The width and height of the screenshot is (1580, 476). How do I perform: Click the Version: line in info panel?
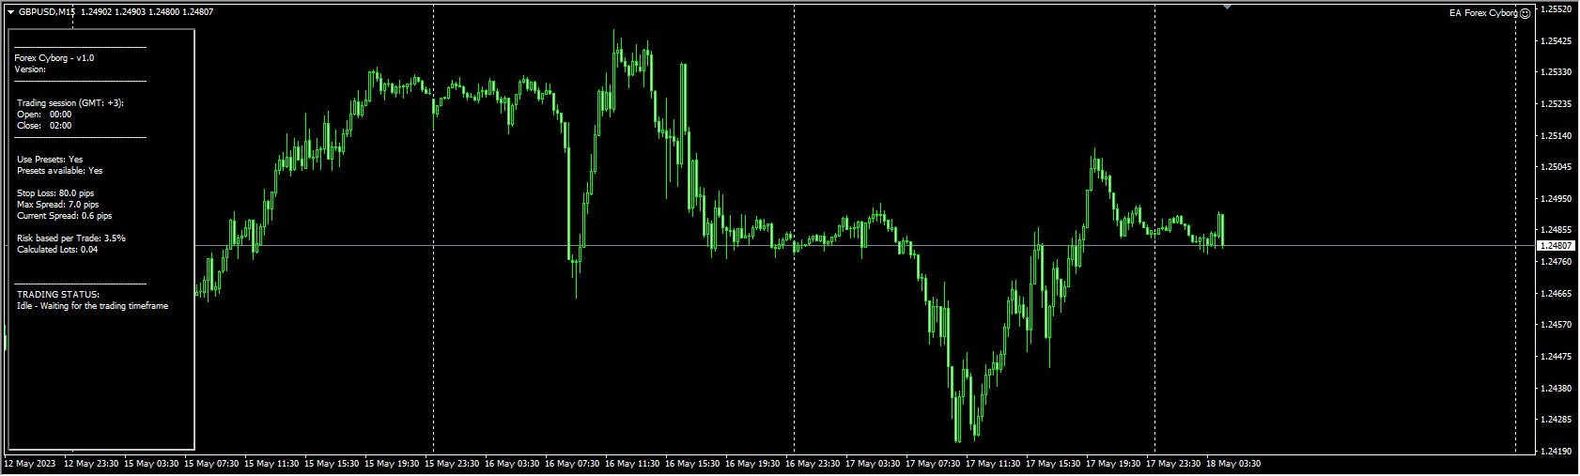(30, 69)
